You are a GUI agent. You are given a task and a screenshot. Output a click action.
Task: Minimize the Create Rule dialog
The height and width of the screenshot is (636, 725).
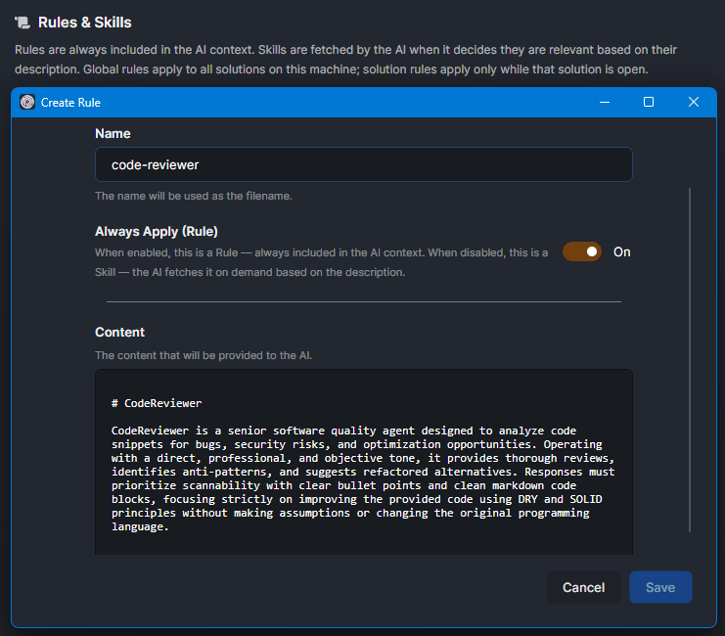tap(605, 102)
